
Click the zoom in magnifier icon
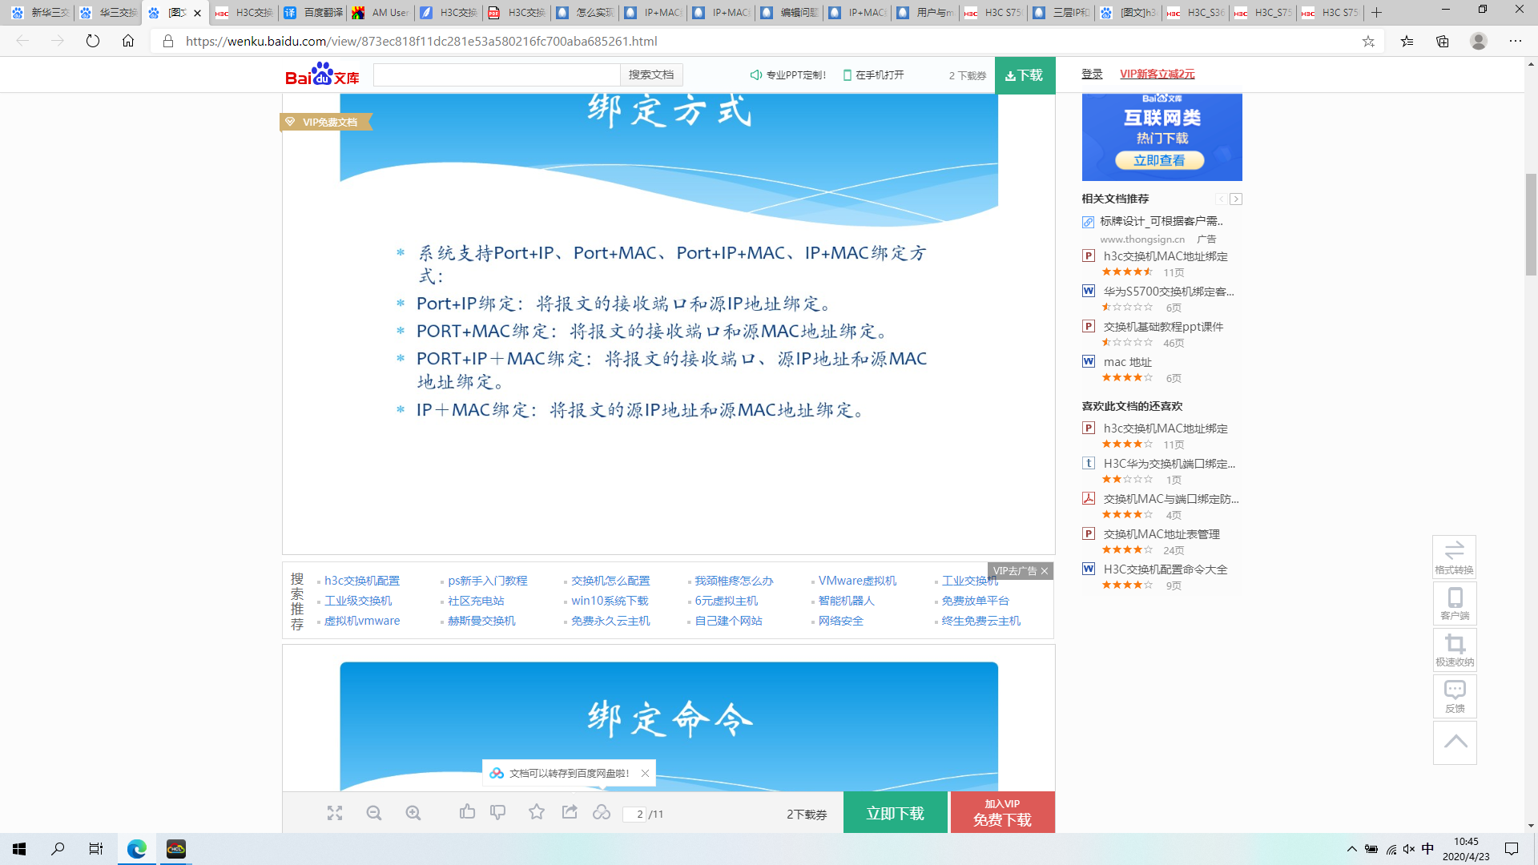tap(413, 813)
